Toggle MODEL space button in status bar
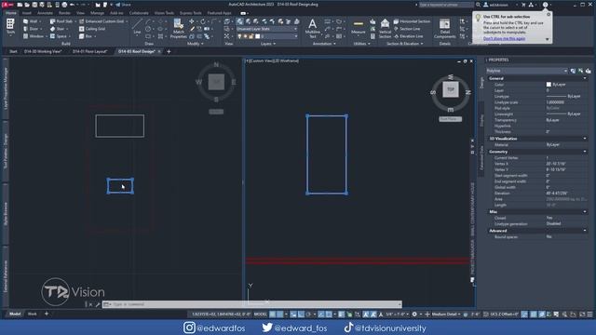The width and height of the screenshot is (596, 335). pos(261,315)
